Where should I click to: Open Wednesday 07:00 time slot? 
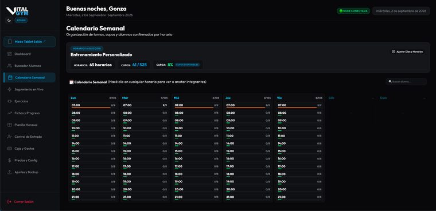(196, 106)
